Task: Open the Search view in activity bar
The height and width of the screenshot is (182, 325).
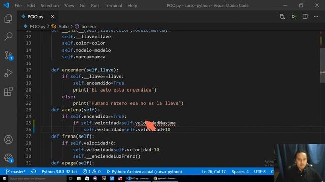Action: pyautogui.click(x=8, y=36)
